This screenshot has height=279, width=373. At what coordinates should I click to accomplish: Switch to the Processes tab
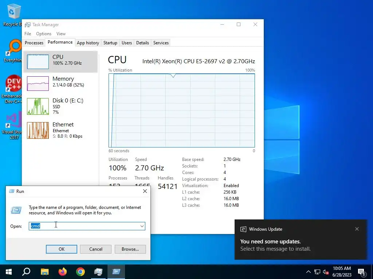click(x=34, y=43)
